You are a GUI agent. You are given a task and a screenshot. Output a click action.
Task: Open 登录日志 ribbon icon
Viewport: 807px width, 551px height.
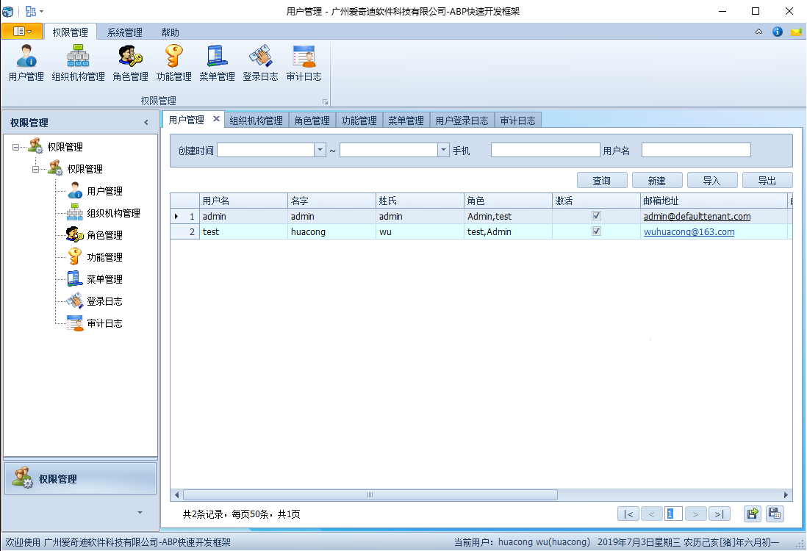pyautogui.click(x=260, y=63)
